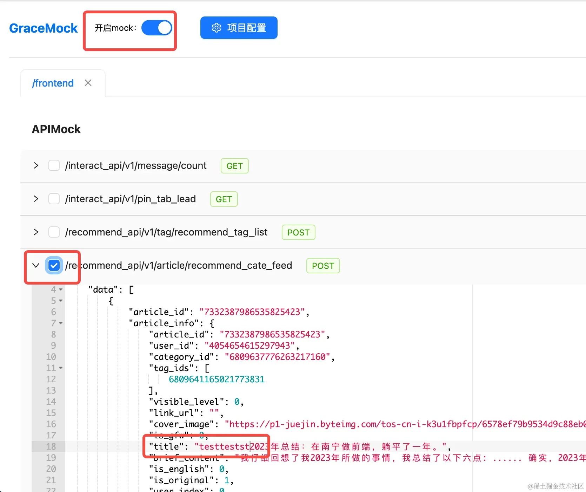
Task: Click the "is_original" value 1
Action: [x=227, y=480]
